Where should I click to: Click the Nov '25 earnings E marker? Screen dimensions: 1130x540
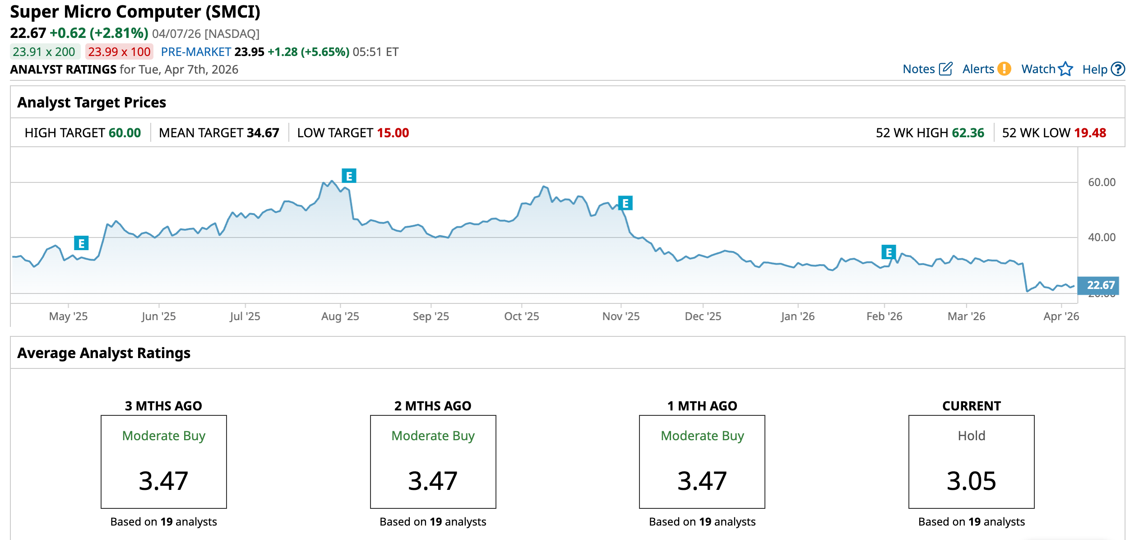[x=625, y=203]
